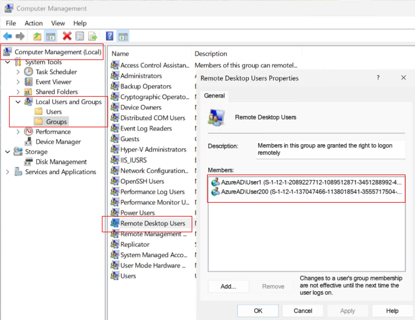Click the Add... button
Screen dimensions: 415x320
pyautogui.click(x=228, y=286)
